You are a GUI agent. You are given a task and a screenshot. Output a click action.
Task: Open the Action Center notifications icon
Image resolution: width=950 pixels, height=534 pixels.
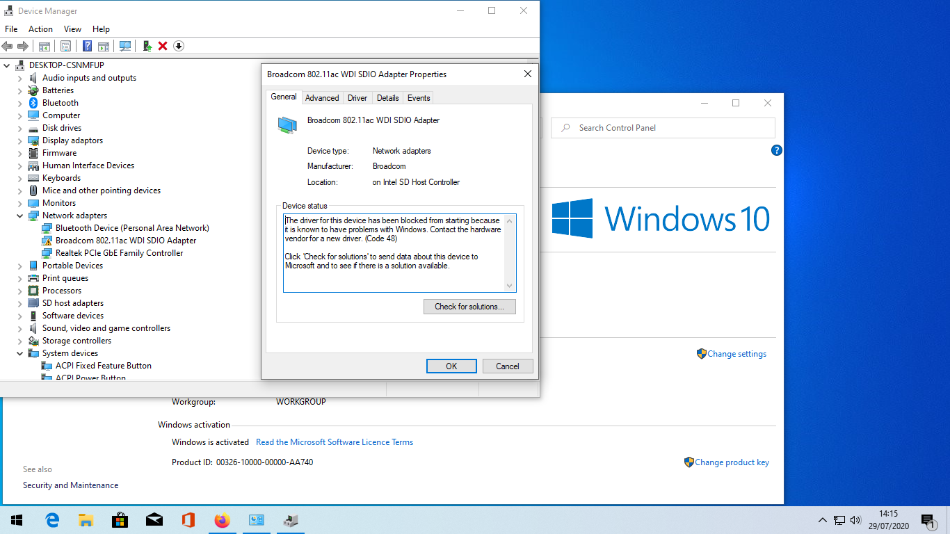pyautogui.click(x=927, y=520)
